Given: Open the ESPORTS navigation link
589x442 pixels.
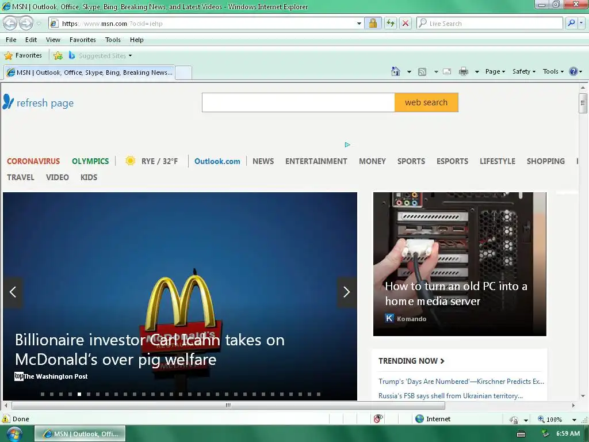Looking at the screenshot, I should click(452, 161).
